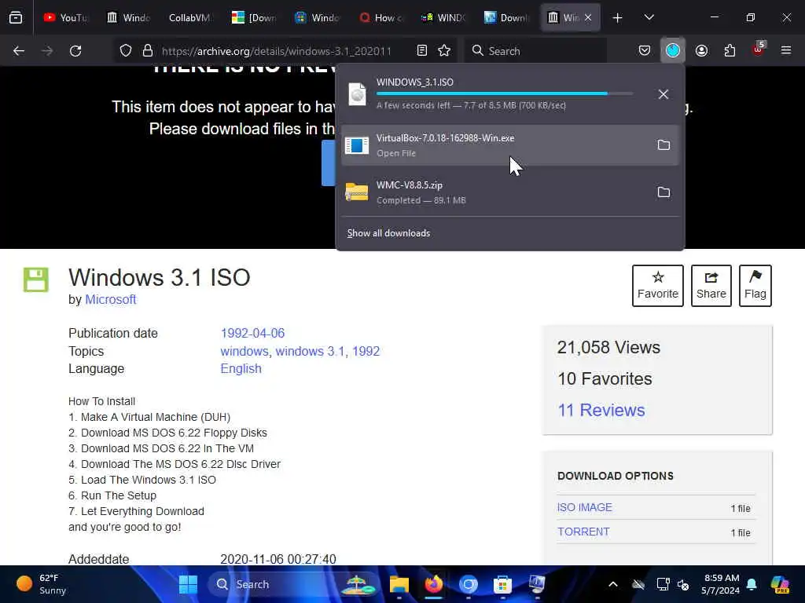Viewport: 805px width, 603px height.
Task: Reload the current page
Action: [75, 51]
